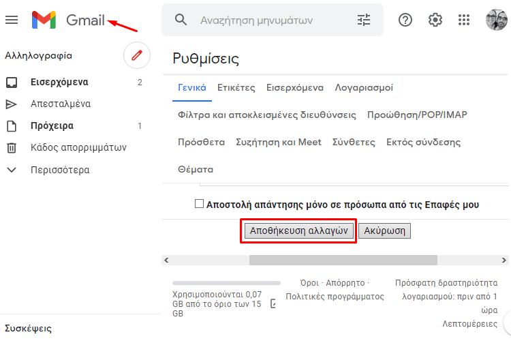Click the Αλληλογραφία section heading

pos(38,56)
